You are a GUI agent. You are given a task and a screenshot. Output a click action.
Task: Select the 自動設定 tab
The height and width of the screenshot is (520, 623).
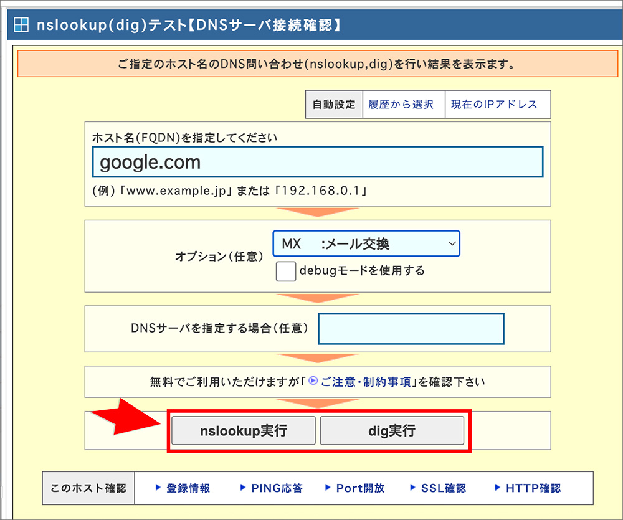click(x=334, y=104)
